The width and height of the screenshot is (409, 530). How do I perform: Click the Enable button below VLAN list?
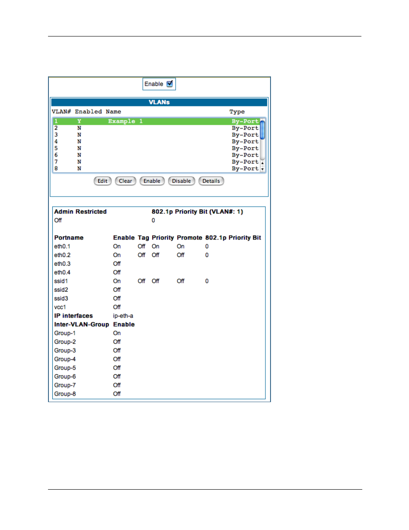152,181
